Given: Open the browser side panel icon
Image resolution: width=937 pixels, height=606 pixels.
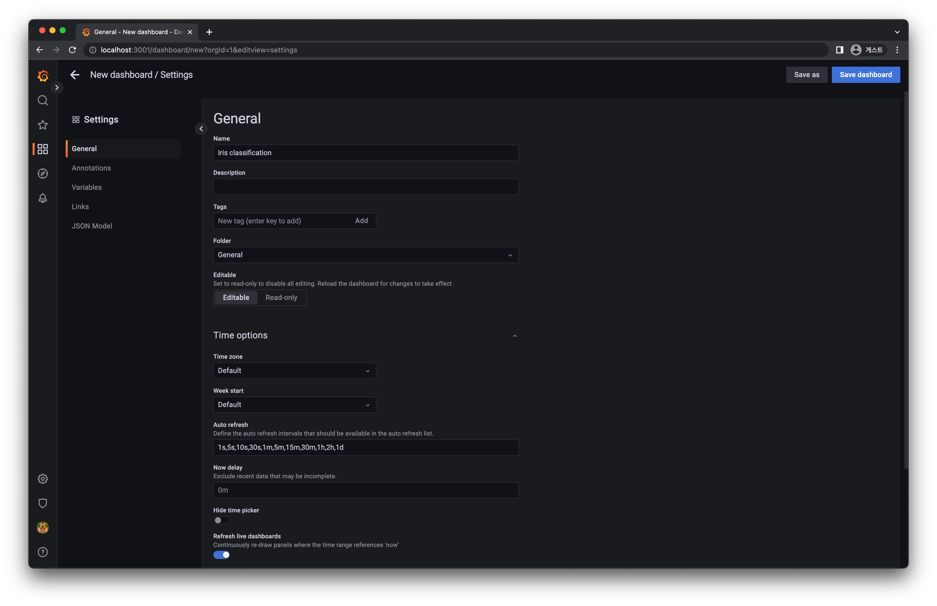Looking at the screenshot, I should (839, 50).
